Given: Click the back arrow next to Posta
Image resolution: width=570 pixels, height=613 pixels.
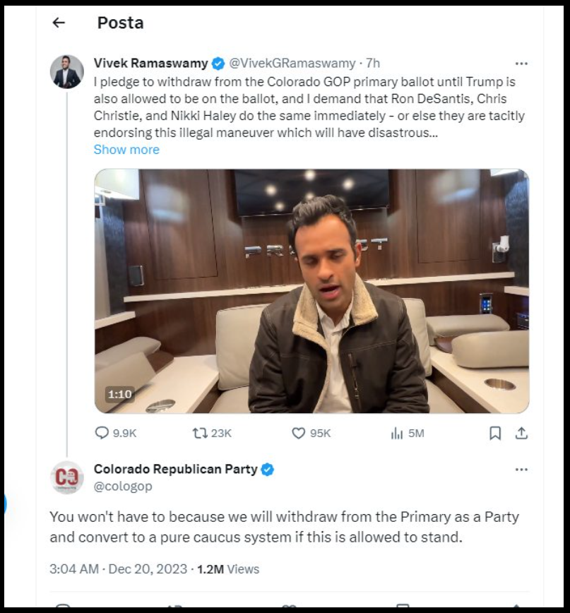Looking at the screenshot, I should (x=59, y=23).
